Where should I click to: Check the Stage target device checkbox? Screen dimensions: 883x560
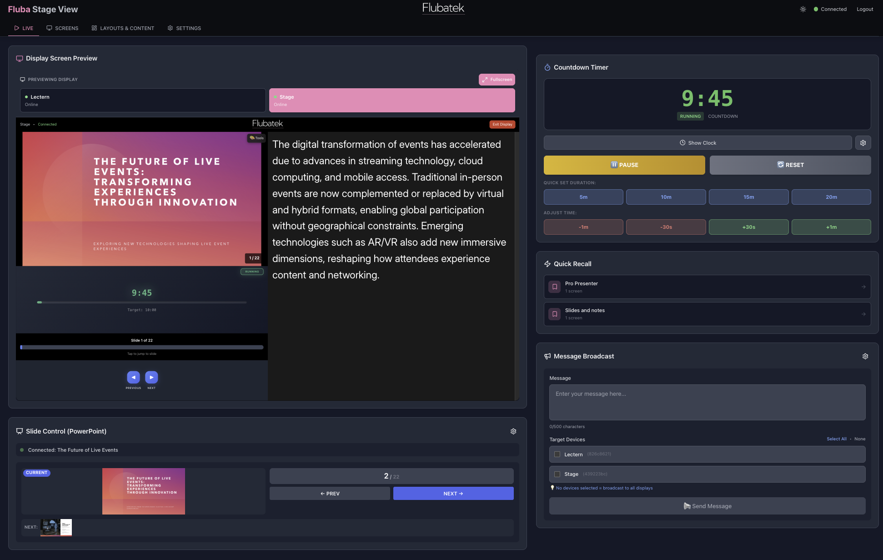[557, 474]
